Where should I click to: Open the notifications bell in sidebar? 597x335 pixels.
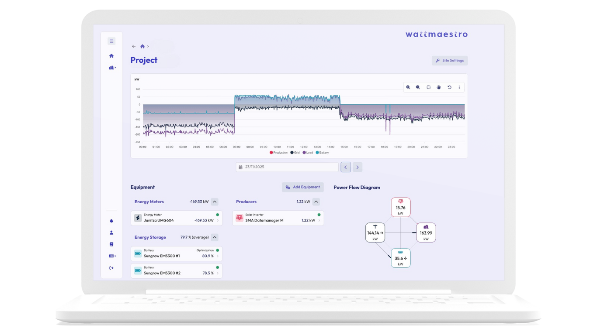tap(111, 221)
